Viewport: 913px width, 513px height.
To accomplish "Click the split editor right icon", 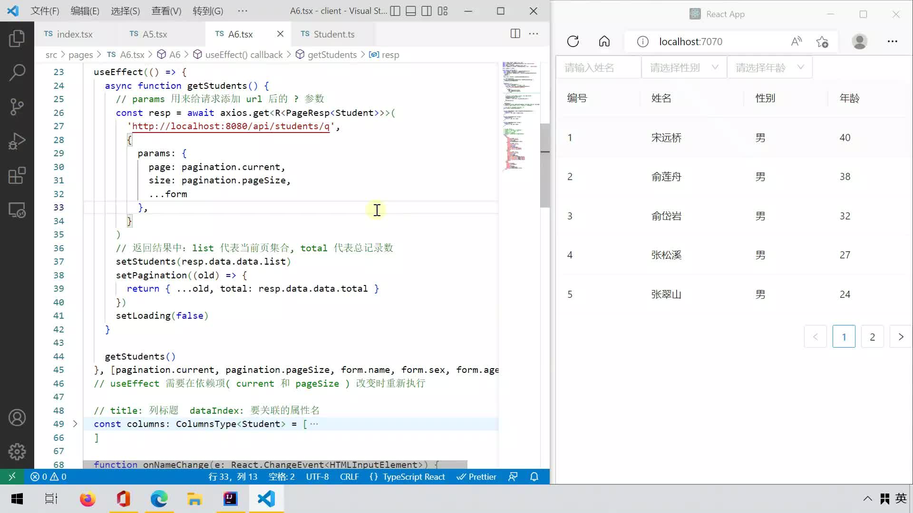I will [x=515, y=34].
